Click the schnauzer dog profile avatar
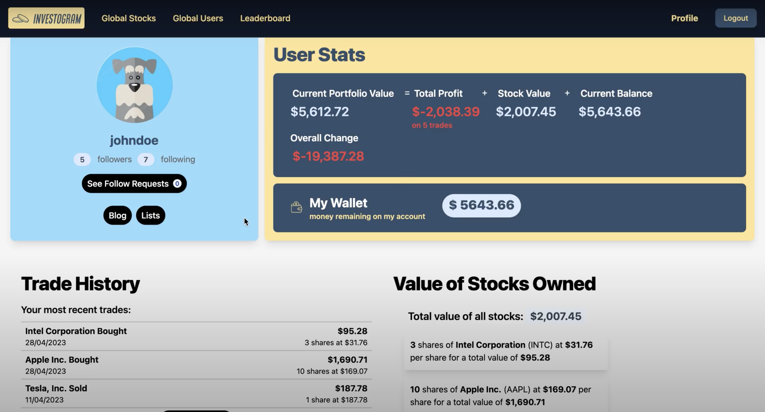The height and width of the screenshot is (412, 765). [x=134, y=85]
